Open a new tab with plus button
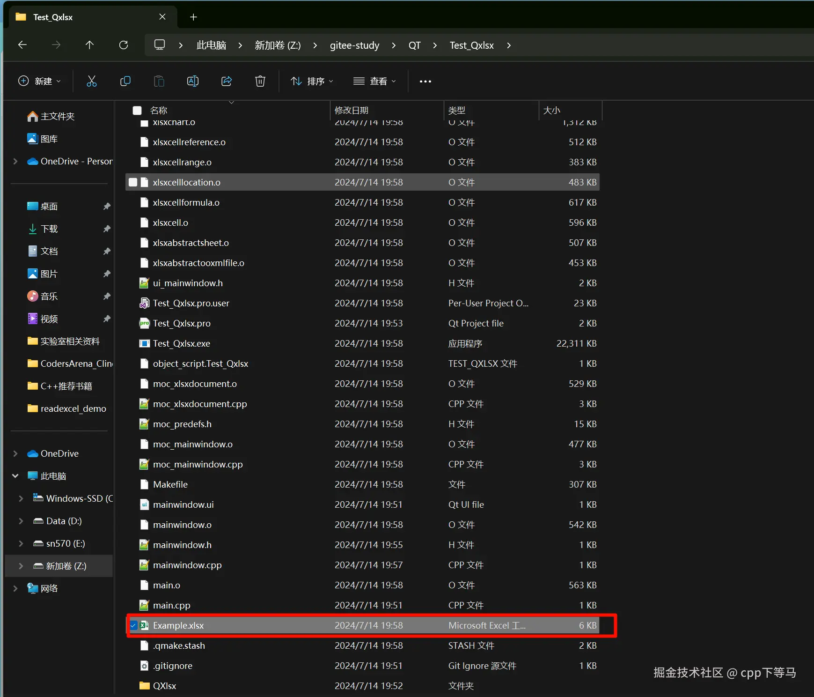The width and height of the screenshot is (814, 697). [193, 17]
